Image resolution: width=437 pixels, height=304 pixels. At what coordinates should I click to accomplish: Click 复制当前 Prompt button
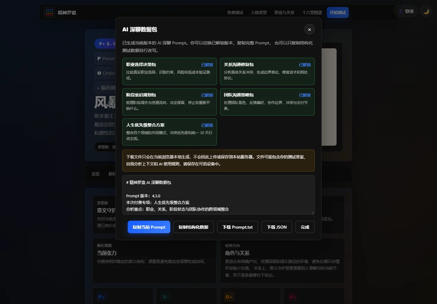[x=149, y=227]
